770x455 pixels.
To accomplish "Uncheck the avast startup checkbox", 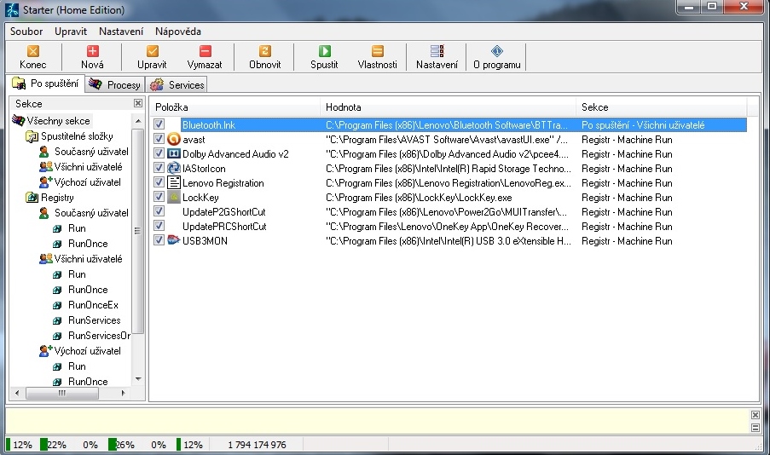I will coord(159,139).
